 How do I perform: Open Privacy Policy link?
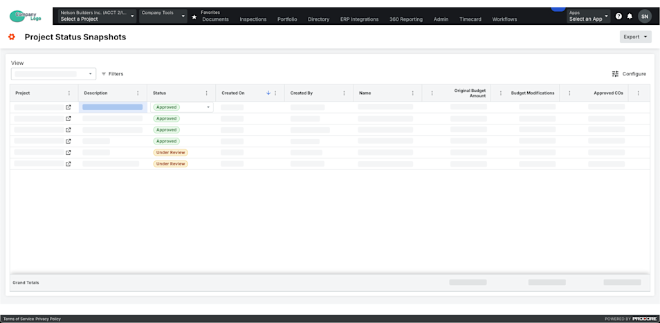(48, 319)
